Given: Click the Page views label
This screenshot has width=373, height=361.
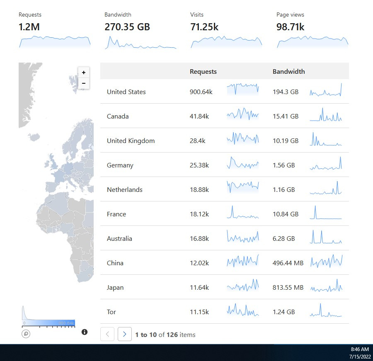Looking at the screenshot, I should 290,15.
